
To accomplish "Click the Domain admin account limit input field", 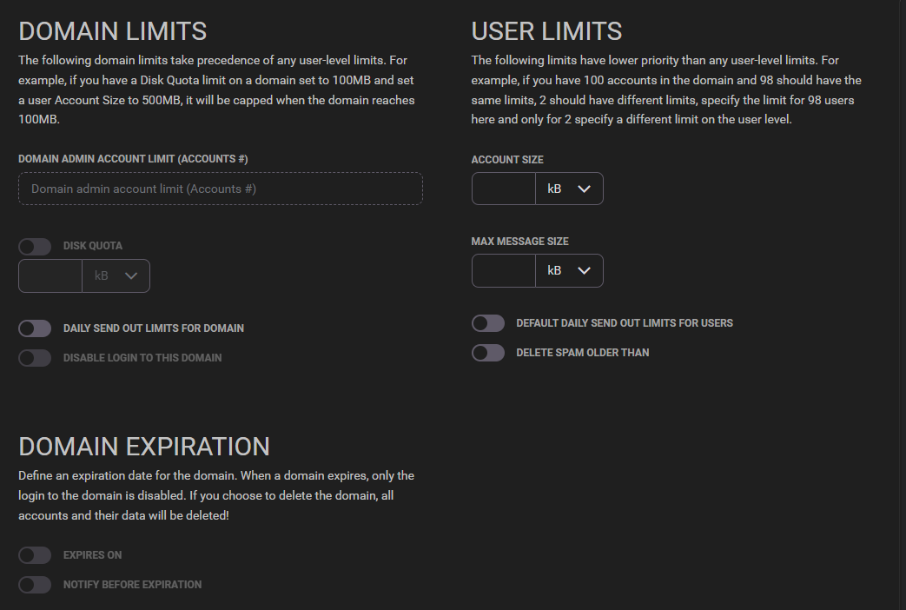I will point(220,189).
